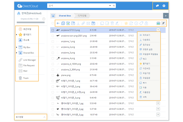Click the toolbar file lock icon
This screenshot has height=122, width=183.
[146, 23]
